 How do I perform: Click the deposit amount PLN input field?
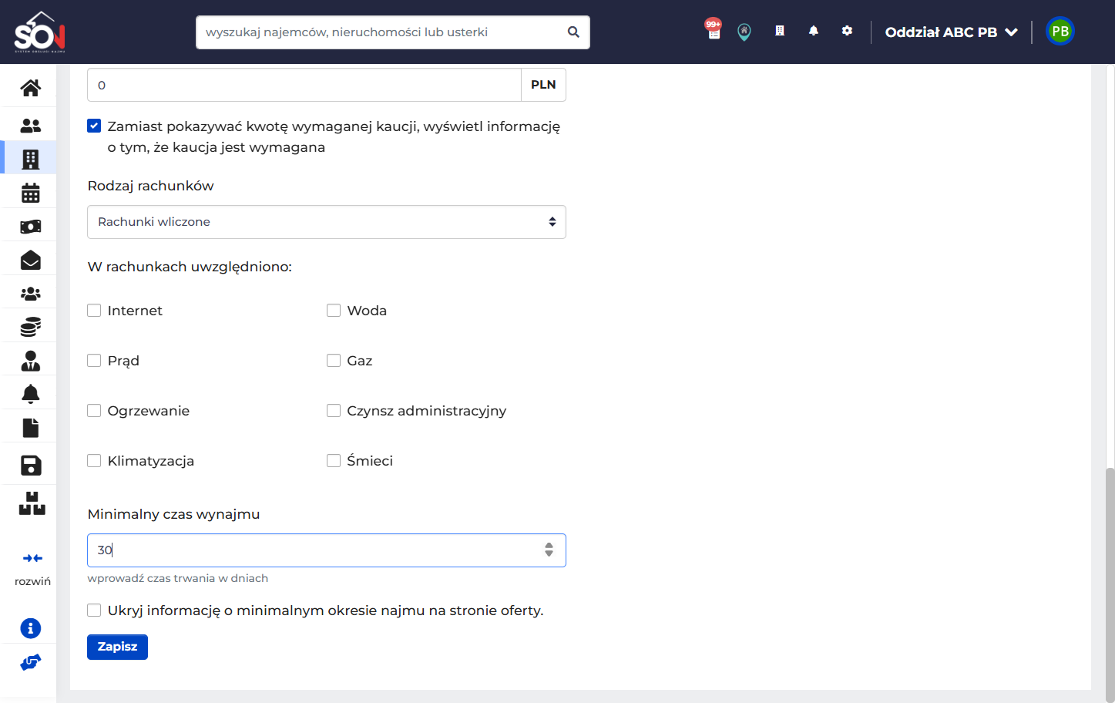coord(304,85)
